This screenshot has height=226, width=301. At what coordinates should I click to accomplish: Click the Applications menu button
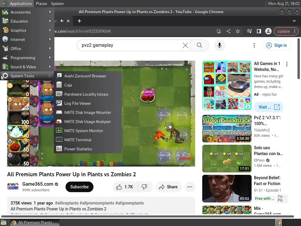click(17, 4)
